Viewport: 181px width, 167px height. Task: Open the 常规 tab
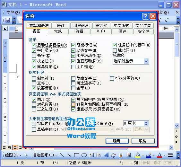[x=58, y=31]
